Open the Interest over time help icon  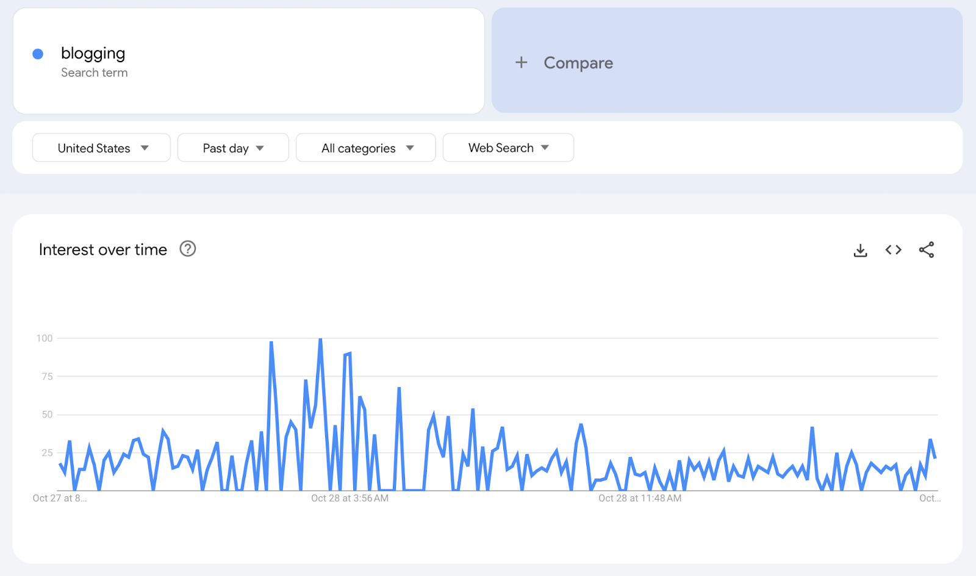click(188, 249)
